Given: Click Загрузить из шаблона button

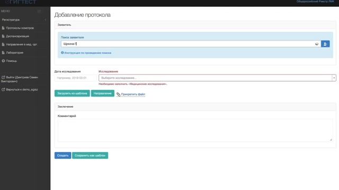Looking at the screenshot, I should pyautogui.click(x=72, y=93).
